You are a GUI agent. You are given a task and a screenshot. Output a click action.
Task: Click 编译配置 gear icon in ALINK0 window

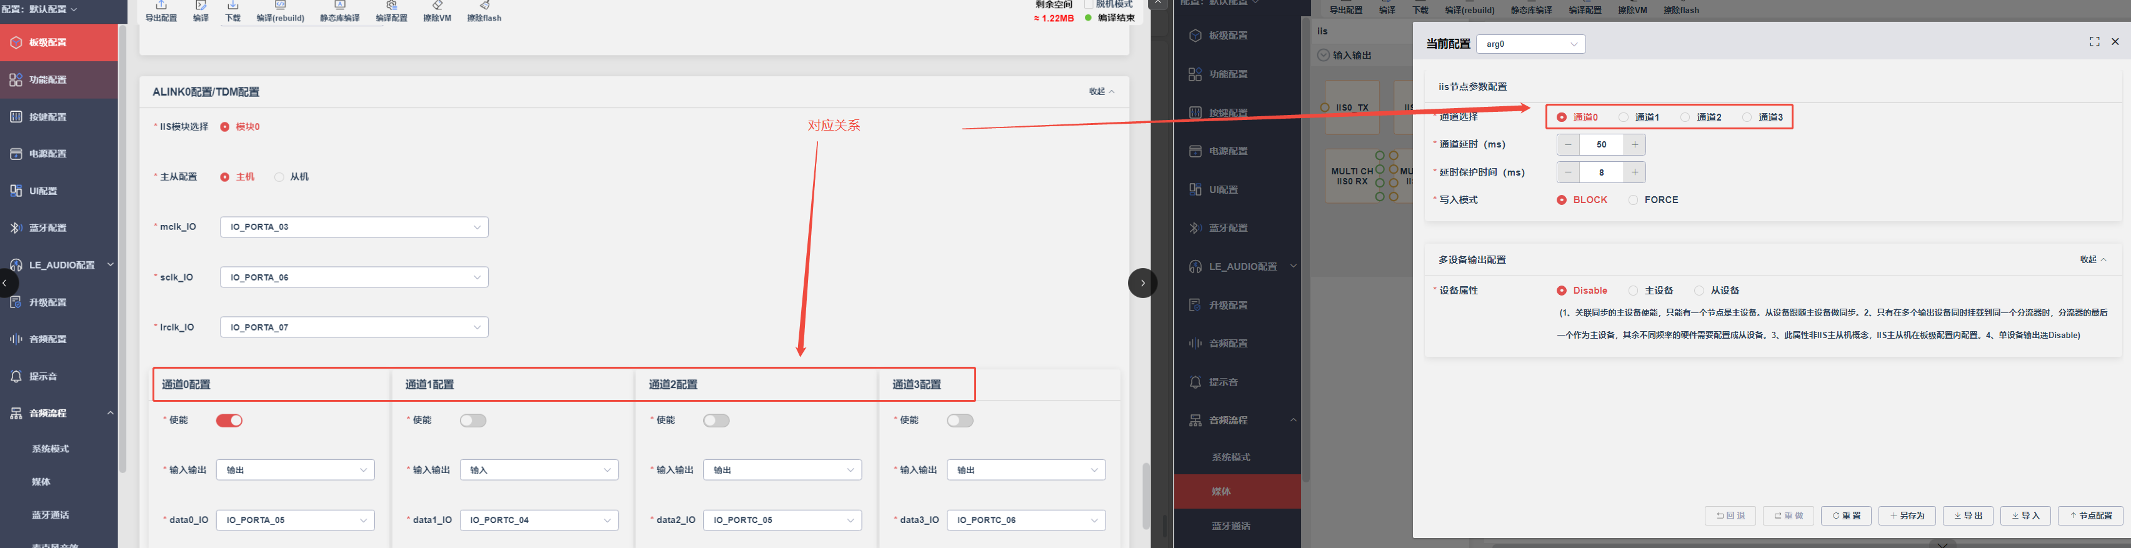[391, 6]
